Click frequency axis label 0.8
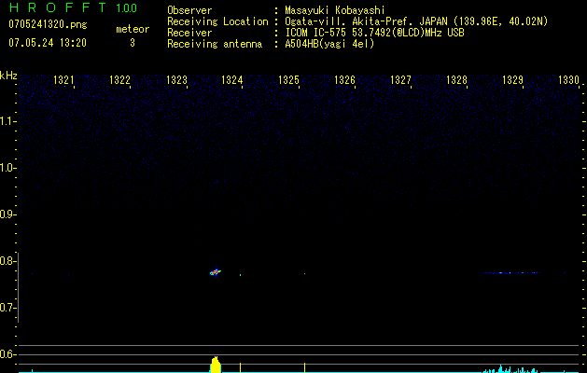Viewport: 587px width, 373px height. 7,261
